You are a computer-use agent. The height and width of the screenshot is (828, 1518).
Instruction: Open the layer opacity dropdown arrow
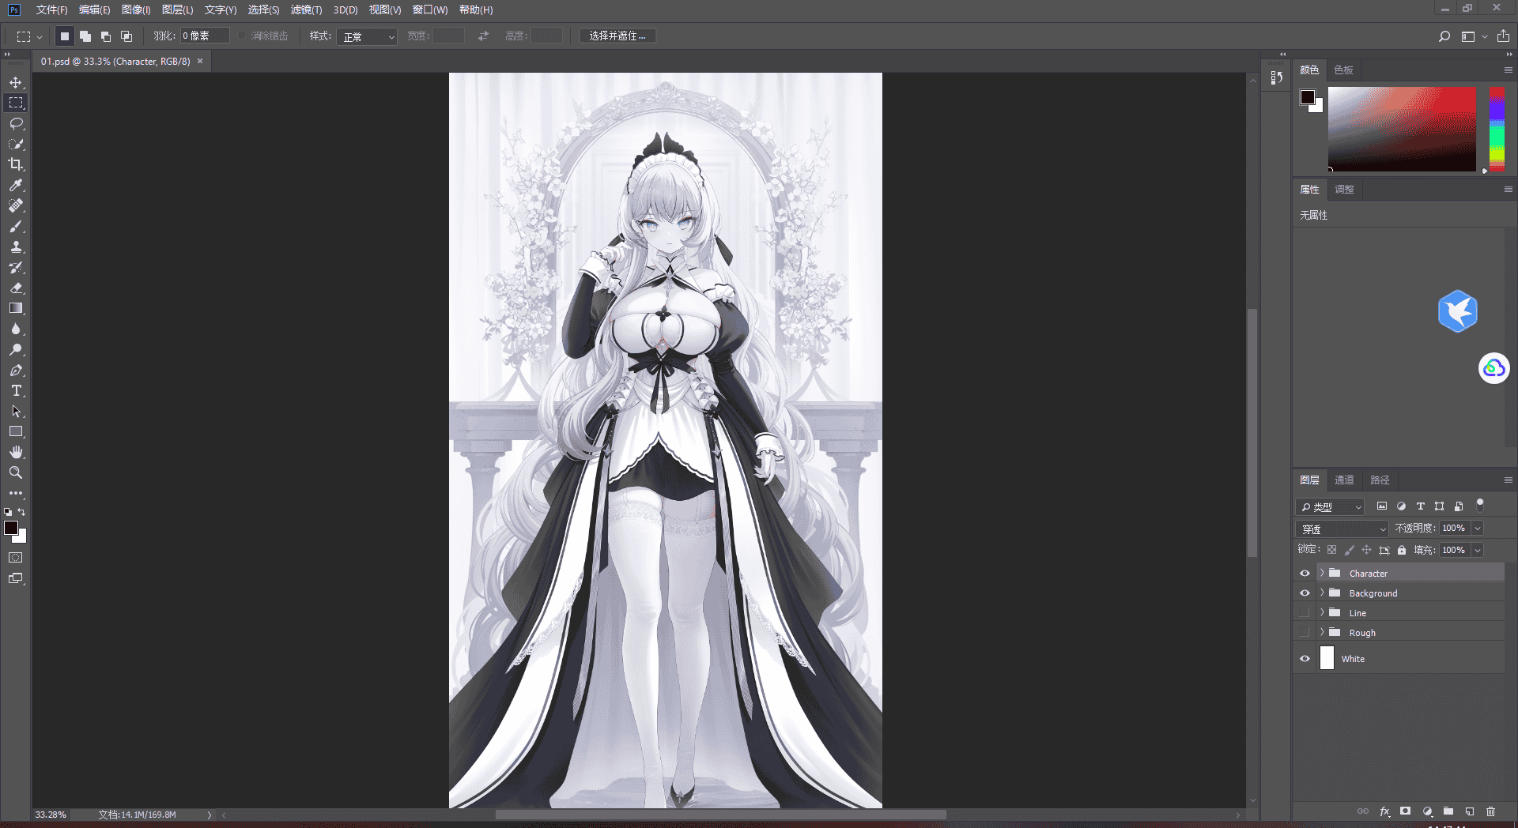[x=1478, y=528]
